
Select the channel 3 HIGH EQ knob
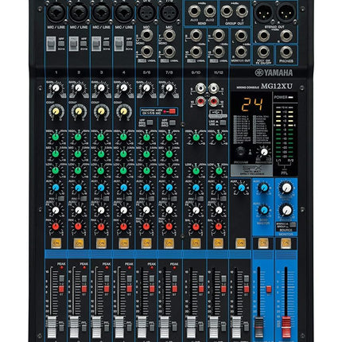point(101,137)
